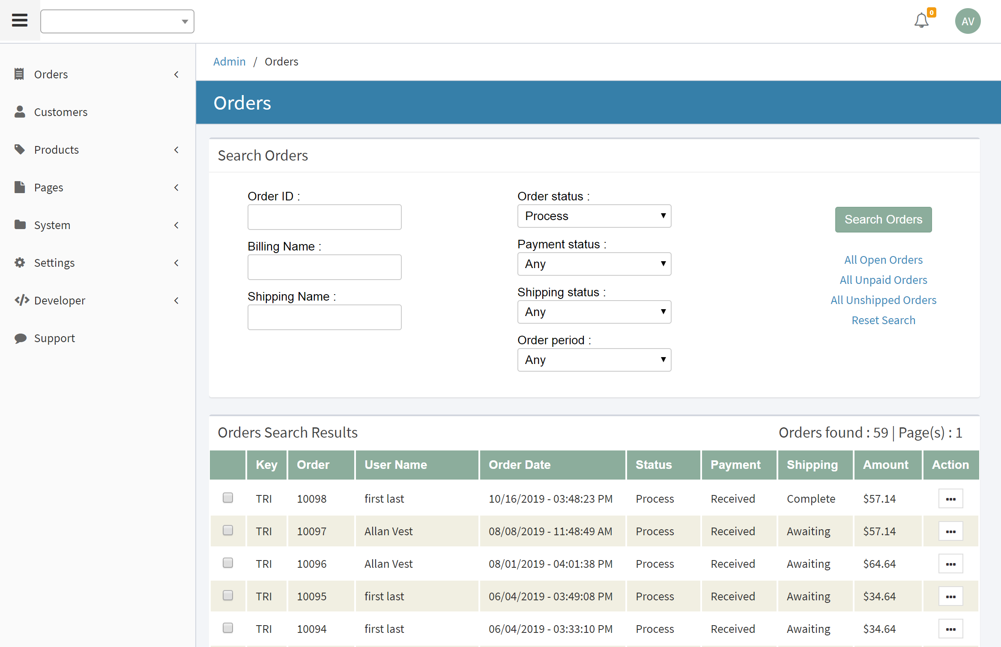Click the Reset Search link

(883, 320)
